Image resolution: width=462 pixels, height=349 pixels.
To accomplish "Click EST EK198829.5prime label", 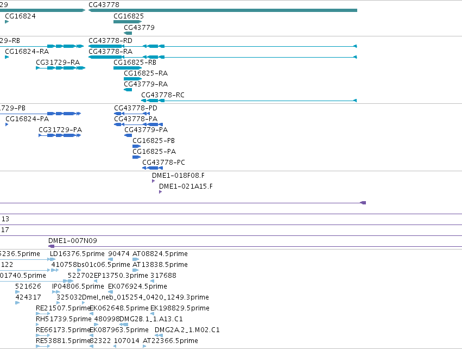I will [180, 308].
